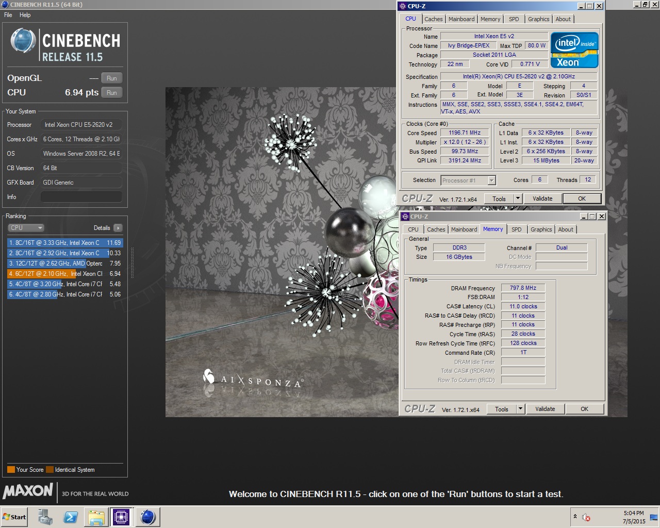
Task: Click Validate in top CPU-Z window
Action: tap(542, 199)
